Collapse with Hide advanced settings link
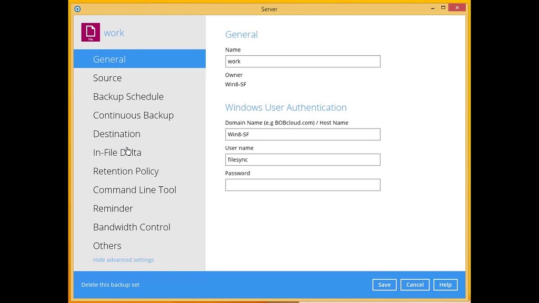Image resolution: width=539 pixels, height=303 pixels. (123, 260)
